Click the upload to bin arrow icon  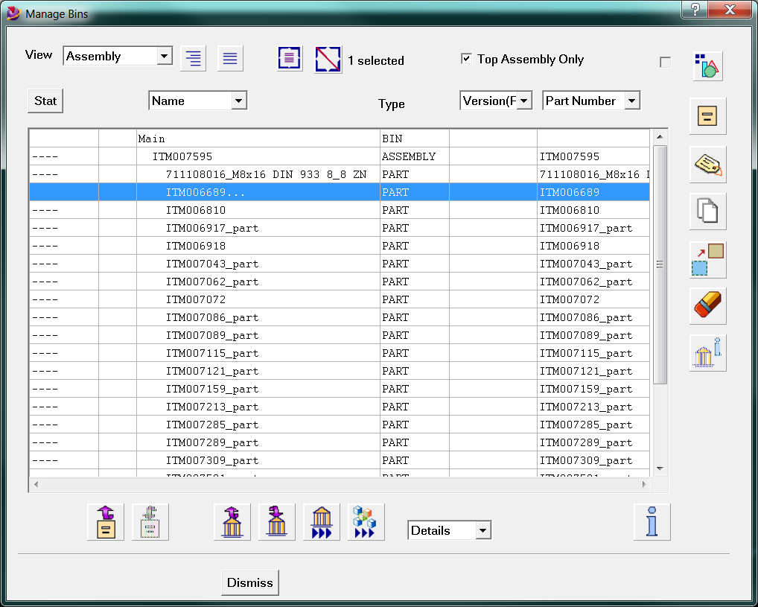(106, 522)
